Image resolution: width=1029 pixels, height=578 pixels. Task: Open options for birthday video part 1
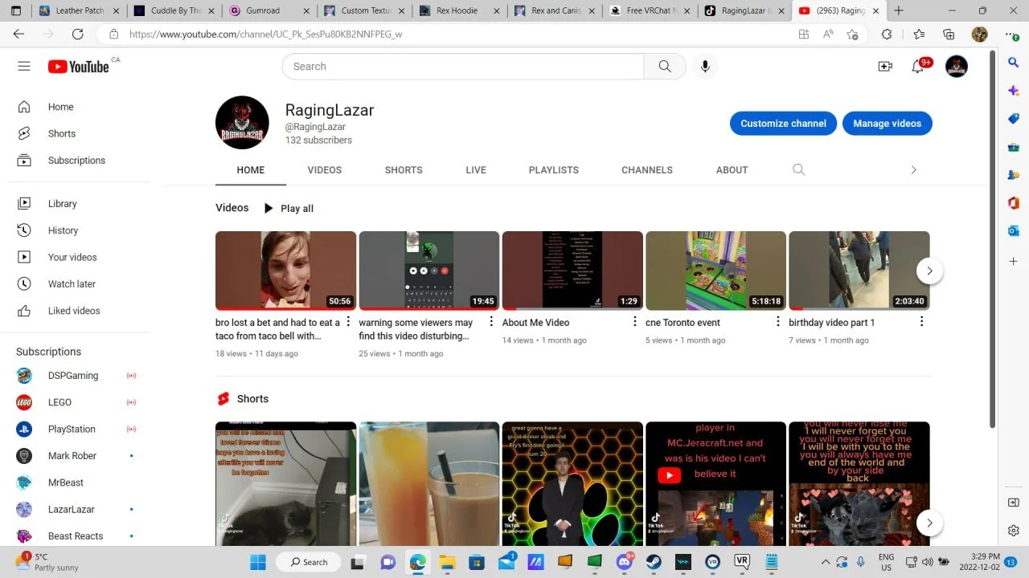[x=921, y=322]
